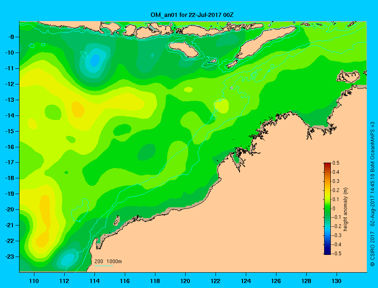Click longitude label '112' on bottom axis

64,281
